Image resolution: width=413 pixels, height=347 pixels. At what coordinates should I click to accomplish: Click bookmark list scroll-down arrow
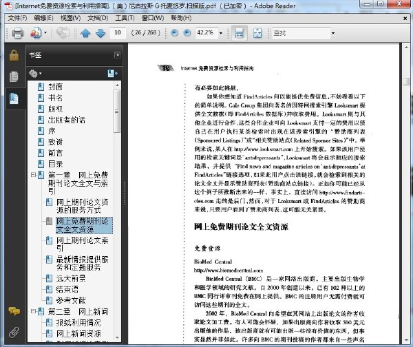117,337
